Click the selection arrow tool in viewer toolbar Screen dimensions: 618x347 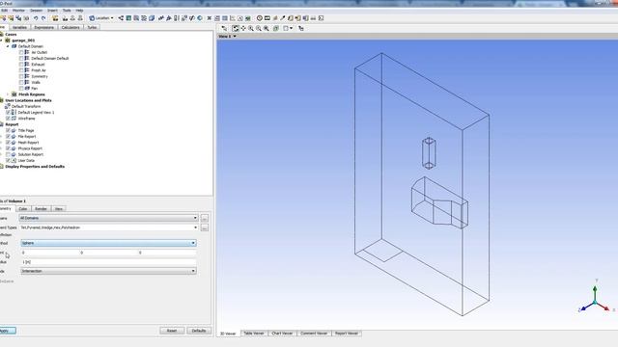pyautogui.click(x=224, y=28)
